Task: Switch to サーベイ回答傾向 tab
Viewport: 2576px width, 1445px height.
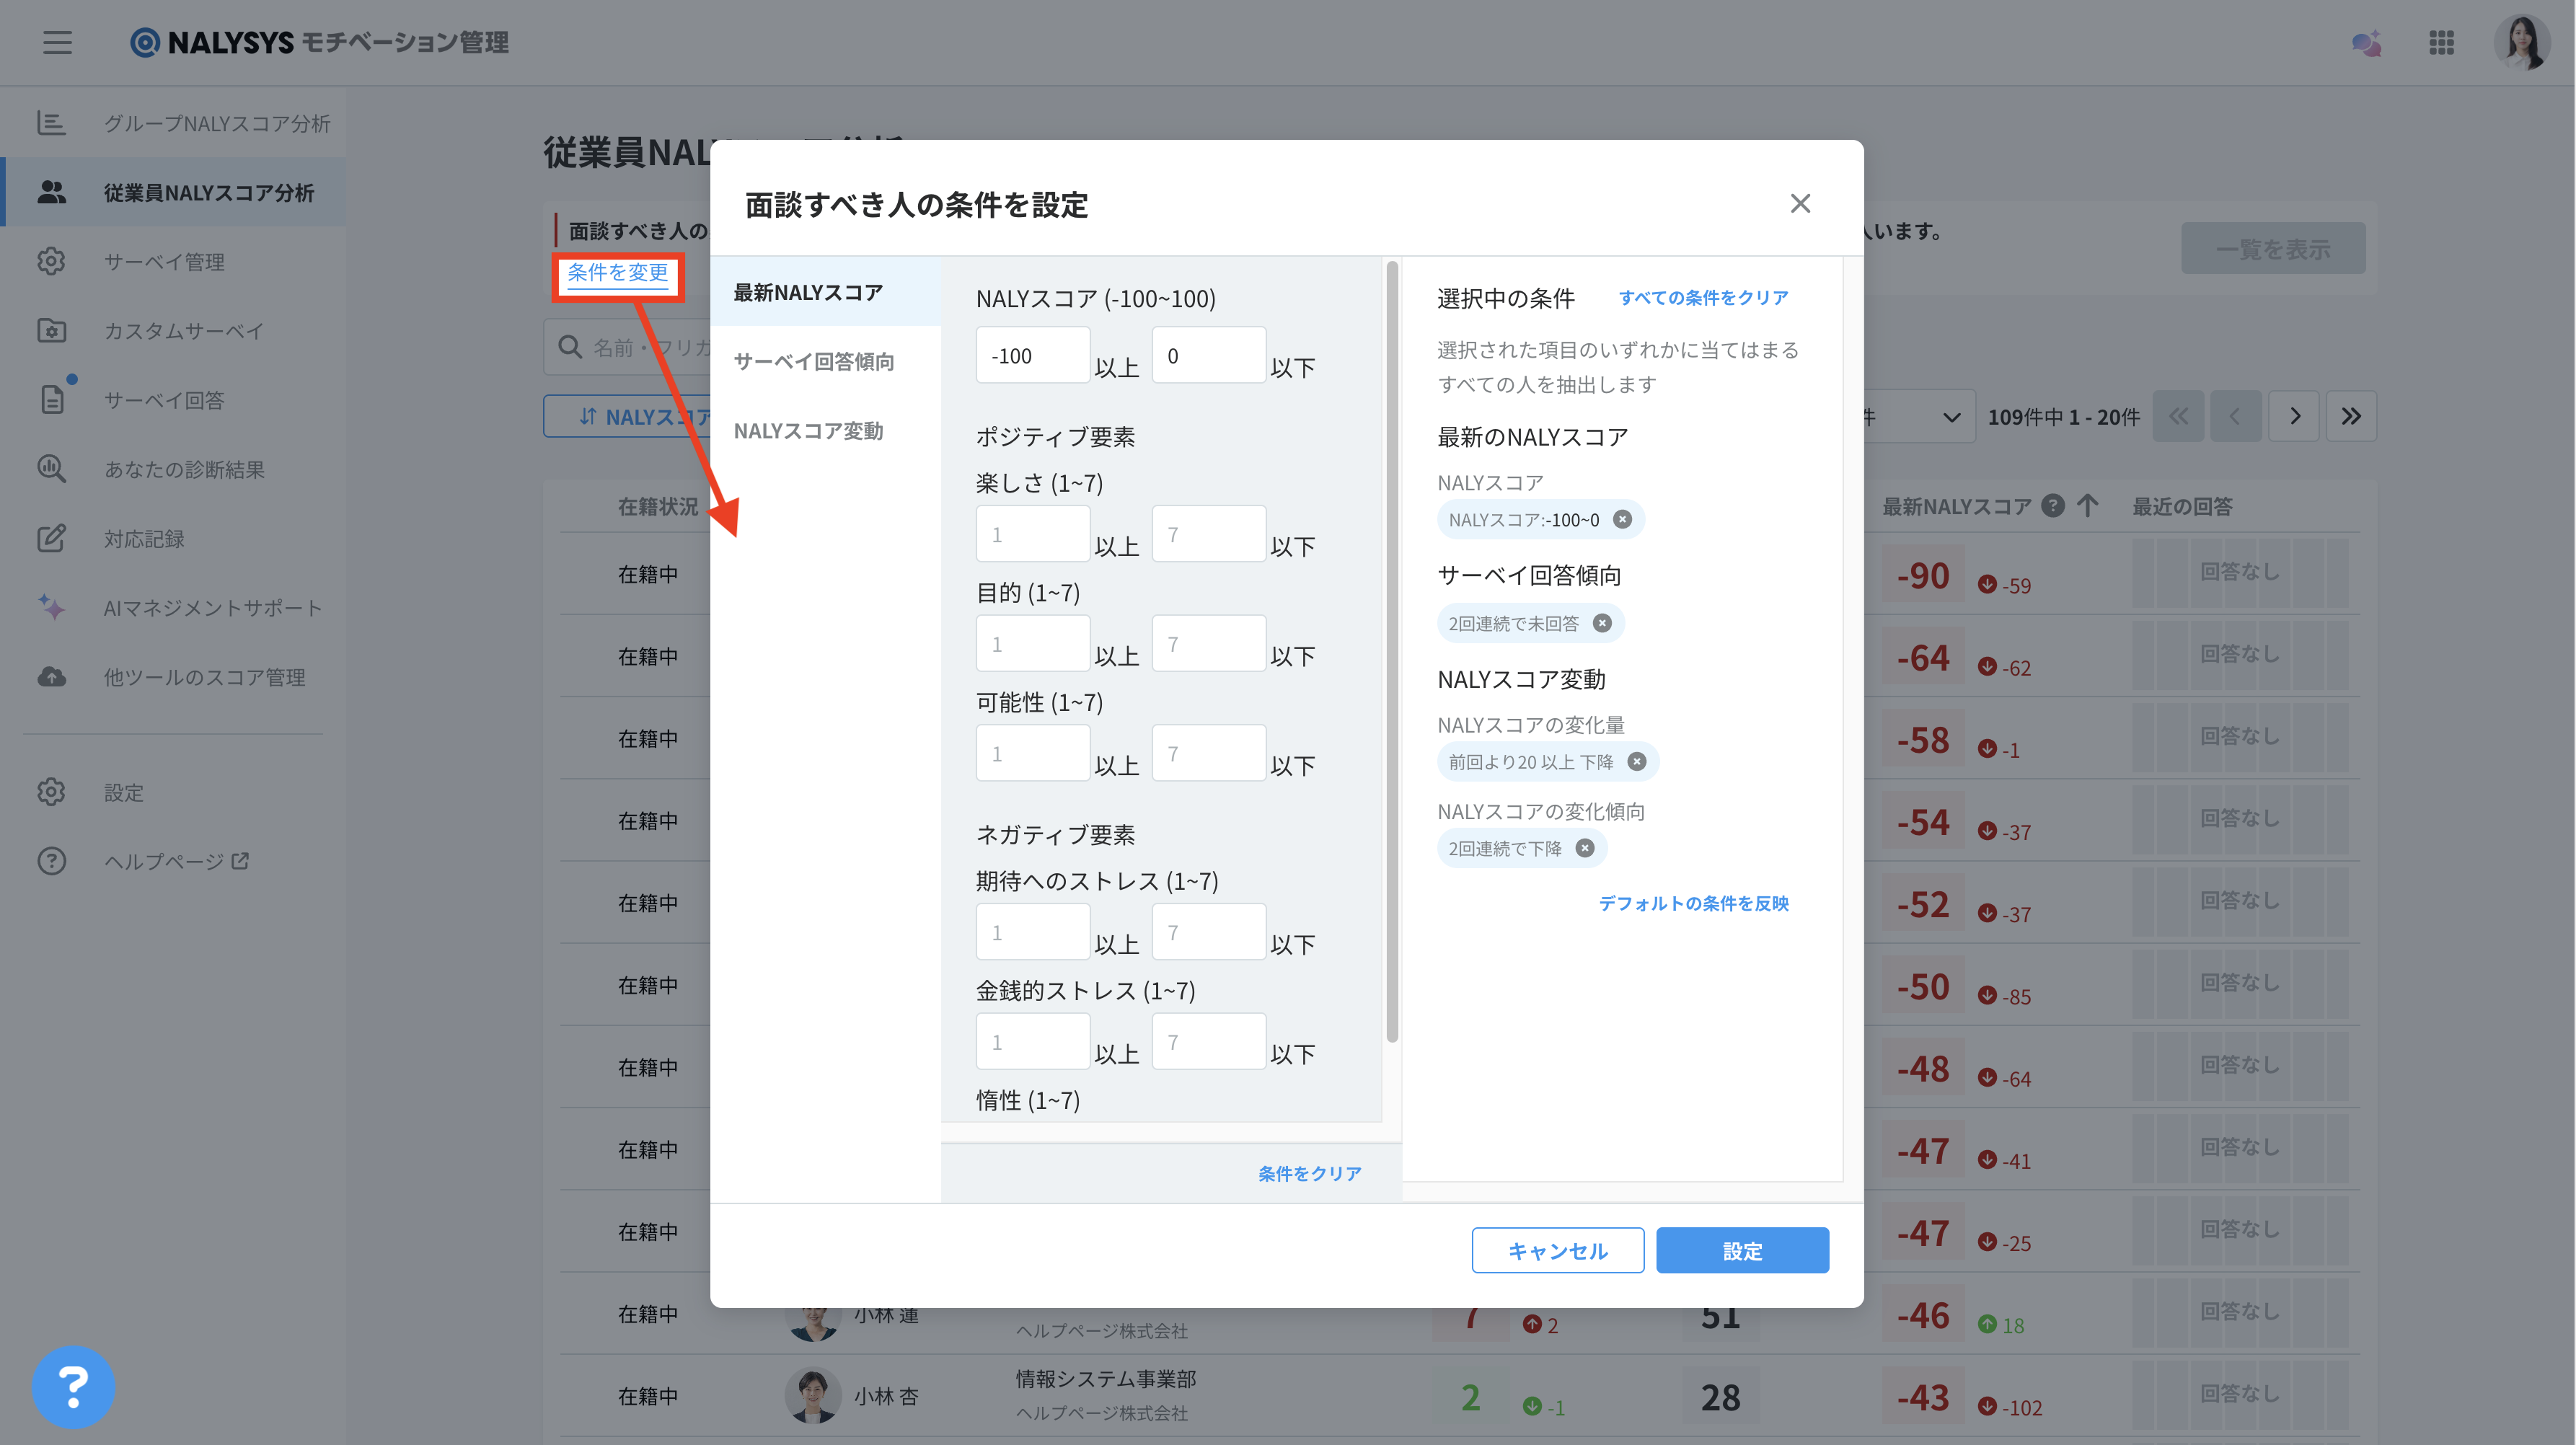Action: tap(813, 361)
